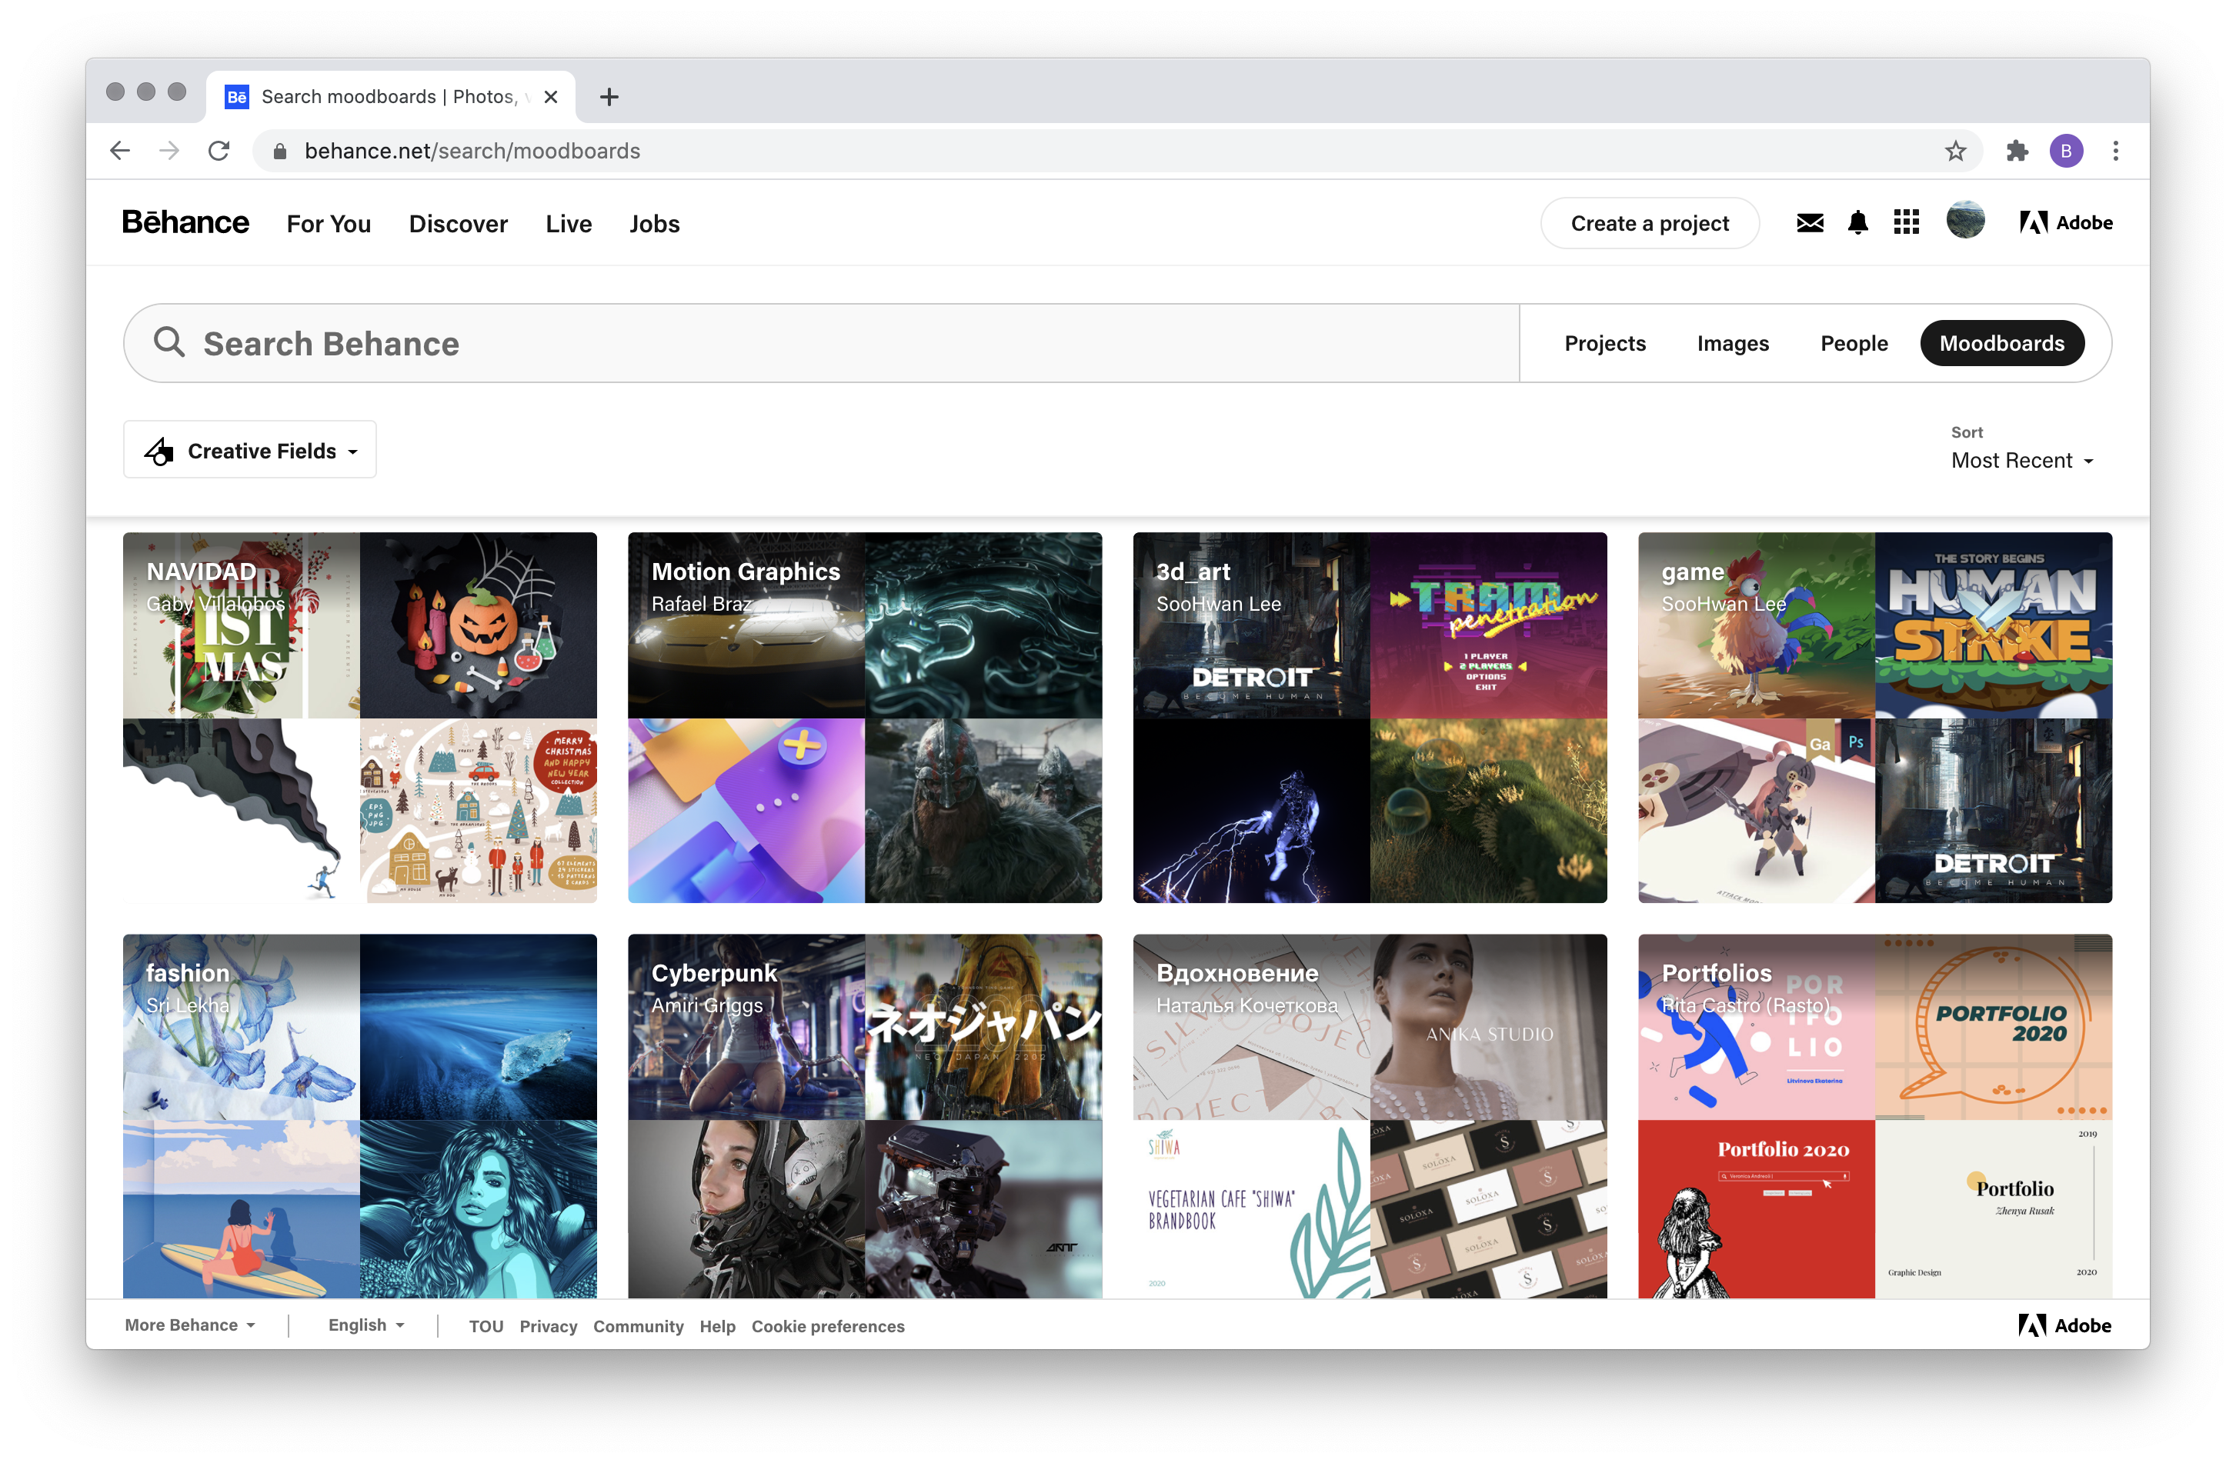Open English language dropdown
The width and height of the screenshot is (2236, 1463).
click(366, 1325)
